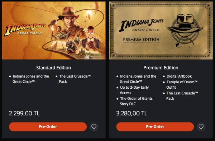Image resolution: width=215 pixels, height=141 pixels.
Task: Click the Premium Edition label on gold banner
Action: click(x=141, y=40)
